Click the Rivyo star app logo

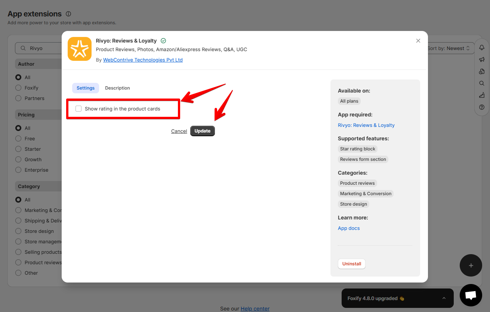tap(80, 49)
